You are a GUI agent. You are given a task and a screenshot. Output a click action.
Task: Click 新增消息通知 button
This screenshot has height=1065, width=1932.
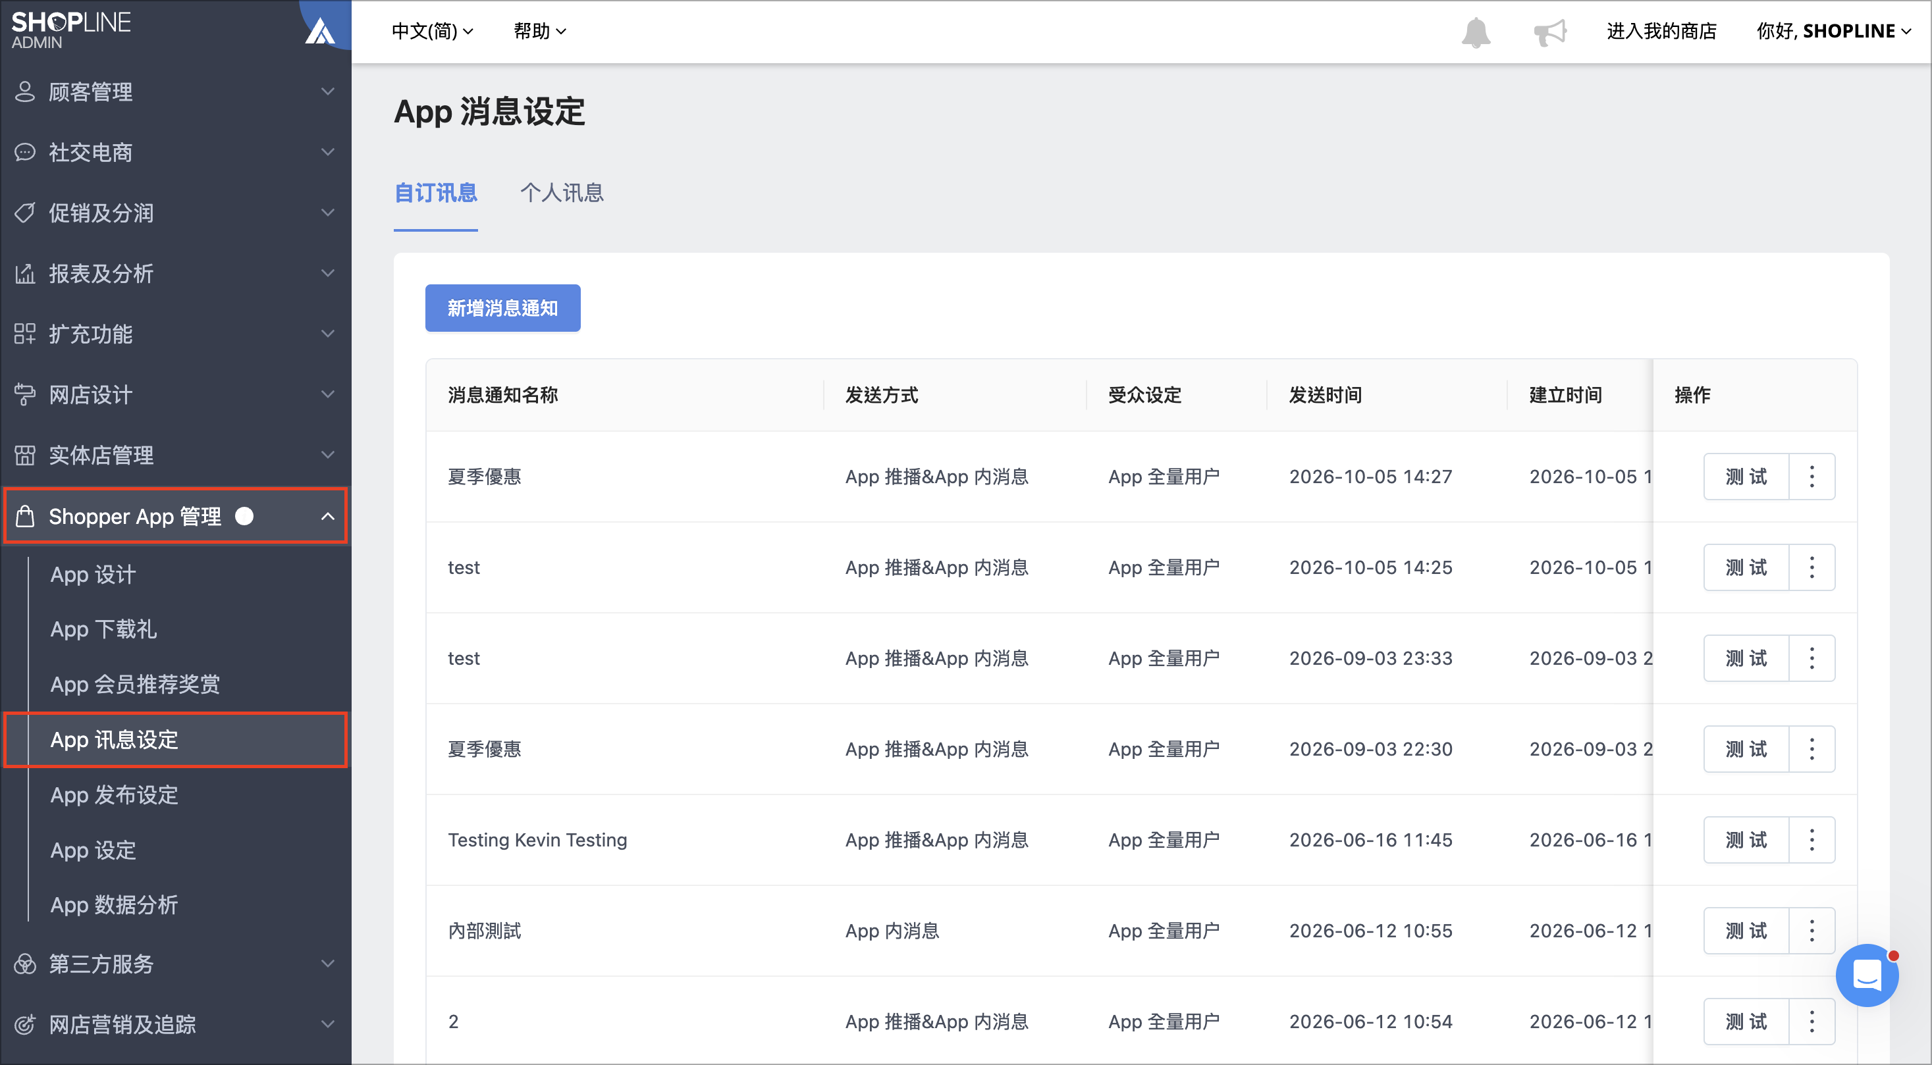(502, 307)
